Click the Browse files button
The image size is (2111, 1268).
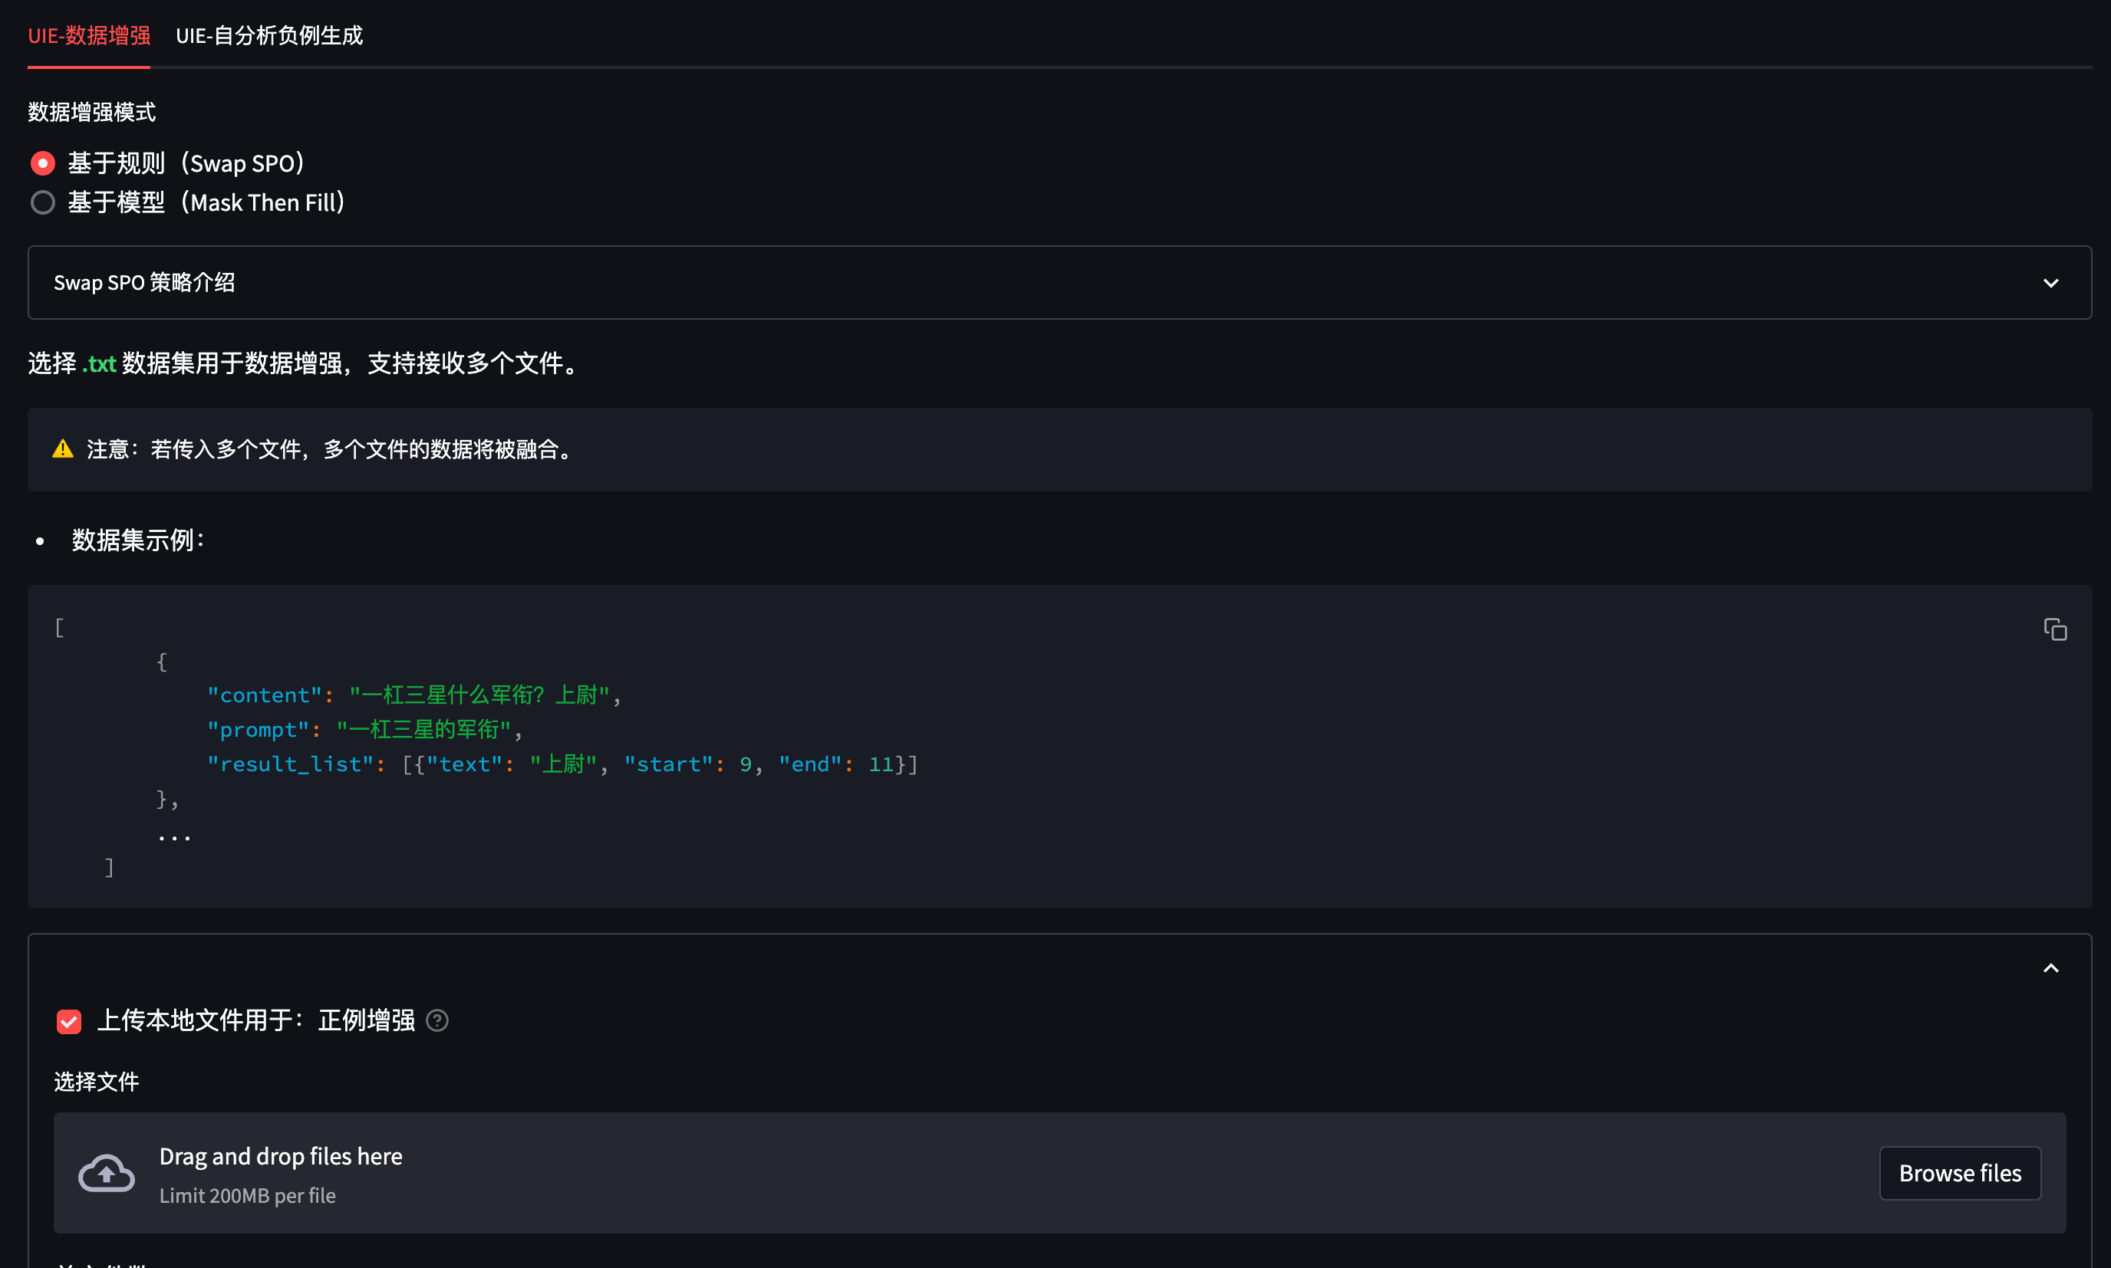point(1959,1173)
